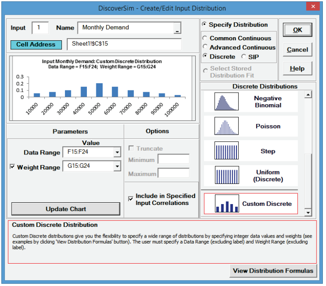The image size is (326, 286).
Task: Choose the Advanced Continuous option
Action: (x=205, y=47)
